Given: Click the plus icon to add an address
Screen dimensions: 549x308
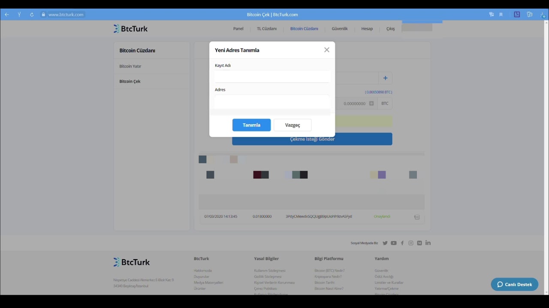Looking at the screenshot, I should [x=385, y=78].
